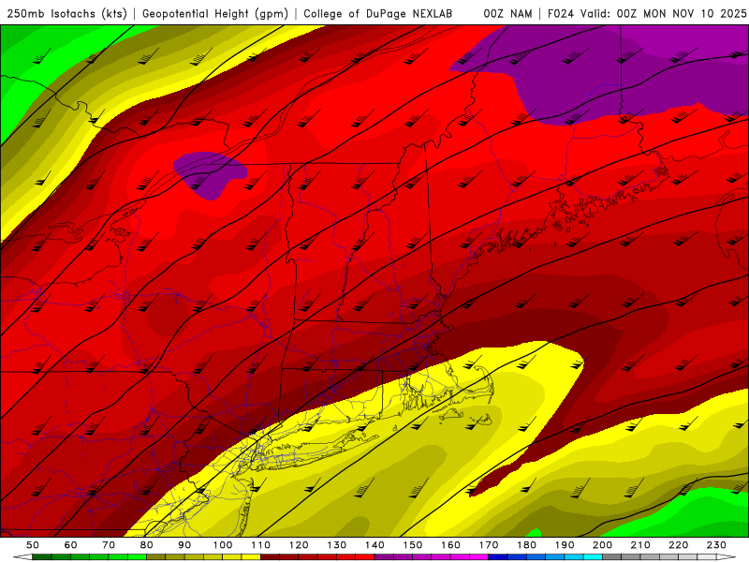Click the left arrow cap of color bar
The height and width of the screenshot is (562, 749).
[22, 557]
